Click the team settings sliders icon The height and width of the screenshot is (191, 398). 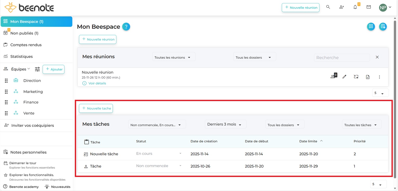point(38,69)
